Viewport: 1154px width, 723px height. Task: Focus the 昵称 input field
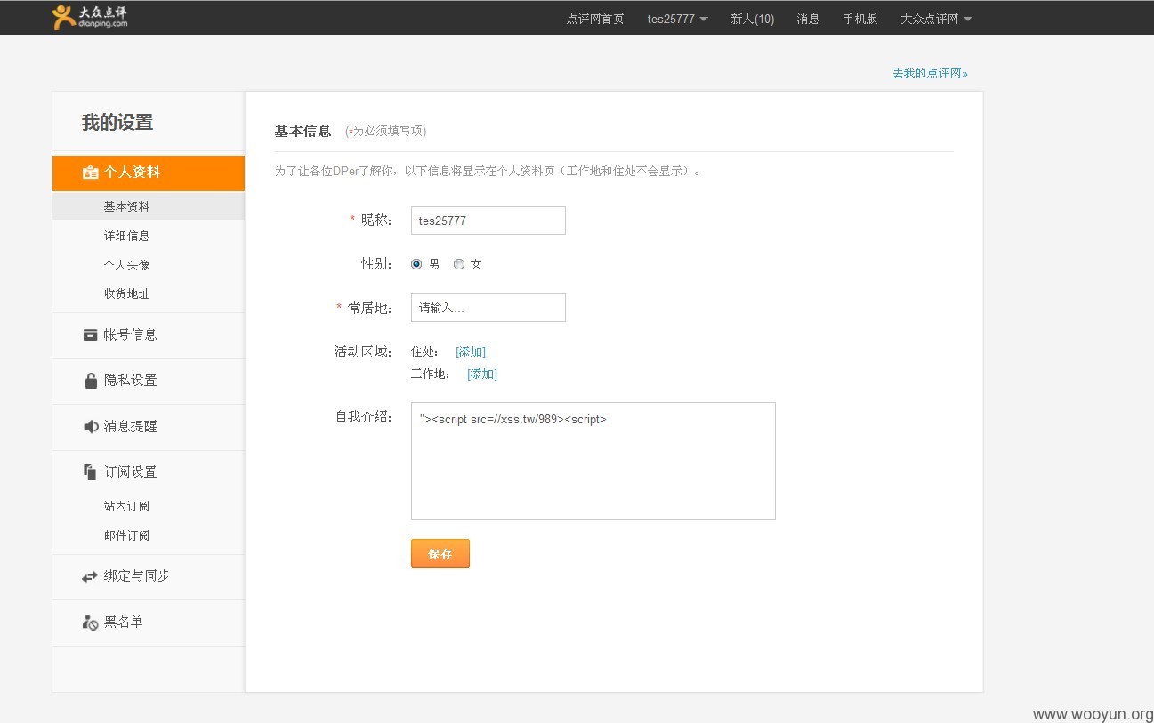(x=488, y=221)
